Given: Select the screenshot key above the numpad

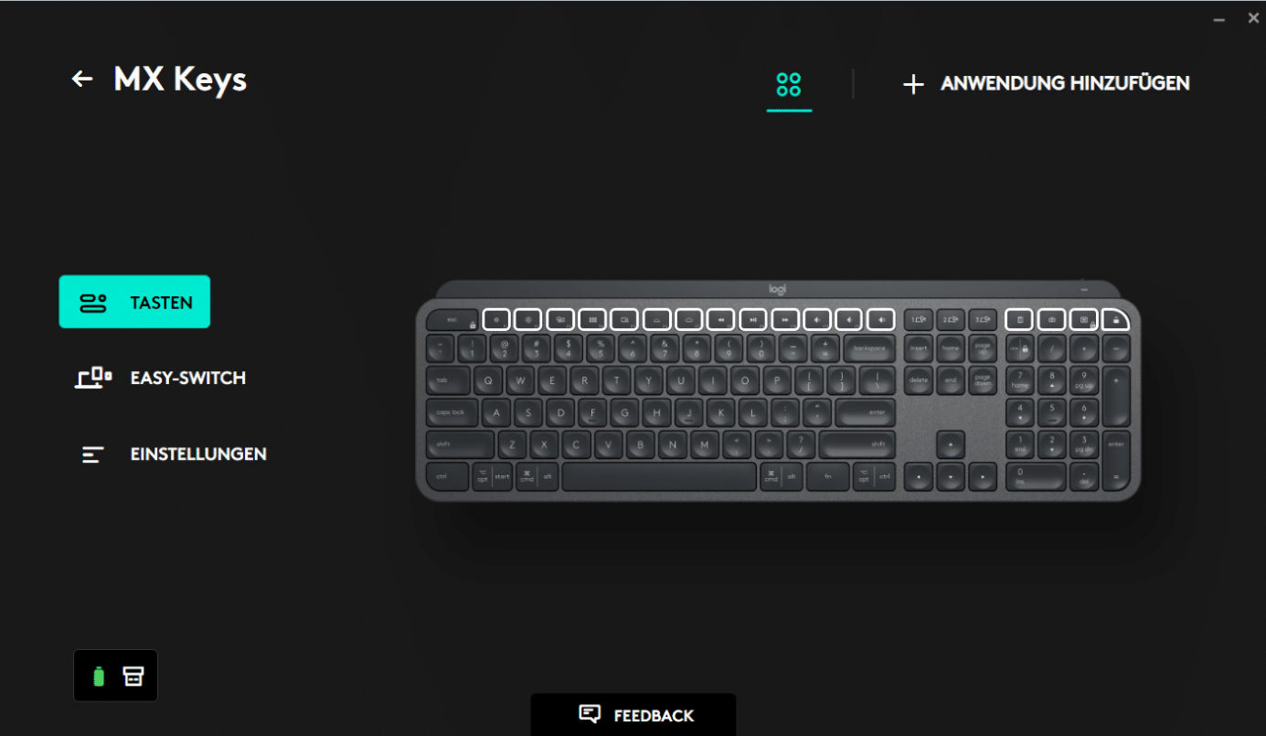Looking at the screenshot, I should [x=1052, y=319].
